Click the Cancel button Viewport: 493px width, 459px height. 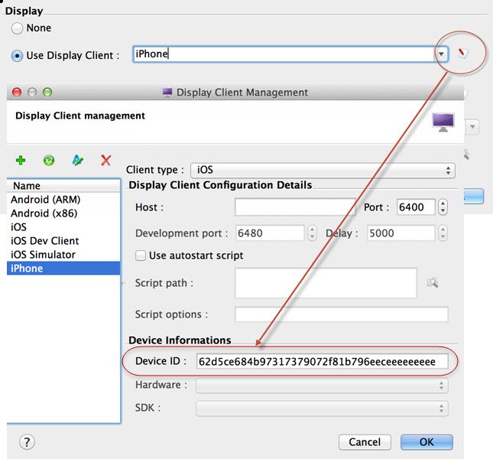[x=365, y=442]
